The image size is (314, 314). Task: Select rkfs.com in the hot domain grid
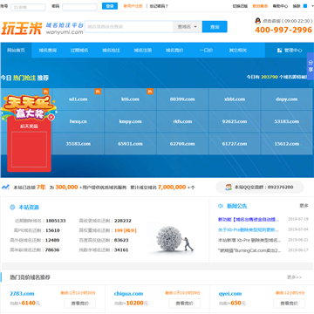182,121
